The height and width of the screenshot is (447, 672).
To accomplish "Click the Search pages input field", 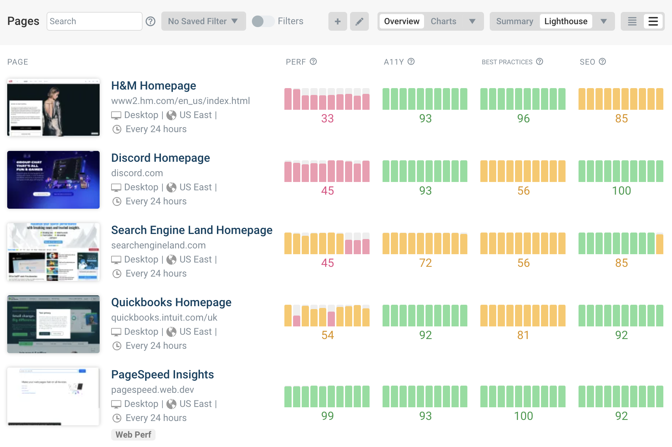I will tap(95, 21).
